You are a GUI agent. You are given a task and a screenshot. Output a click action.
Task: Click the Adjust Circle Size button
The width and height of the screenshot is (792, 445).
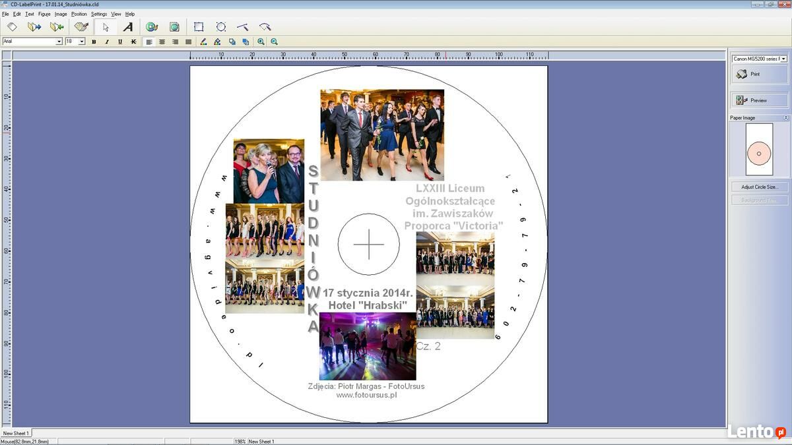click(x=759, y=187)
